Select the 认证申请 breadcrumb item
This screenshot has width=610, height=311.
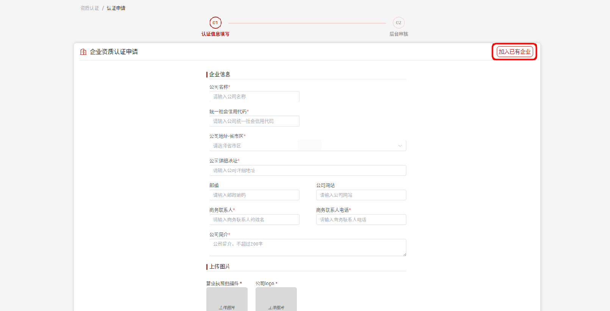pos(116,8)
